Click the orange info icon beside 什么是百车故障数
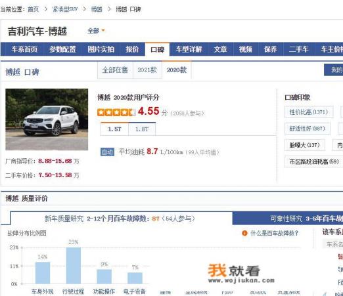The width and height of the screenshot is (343, 296). coord(244,233)
